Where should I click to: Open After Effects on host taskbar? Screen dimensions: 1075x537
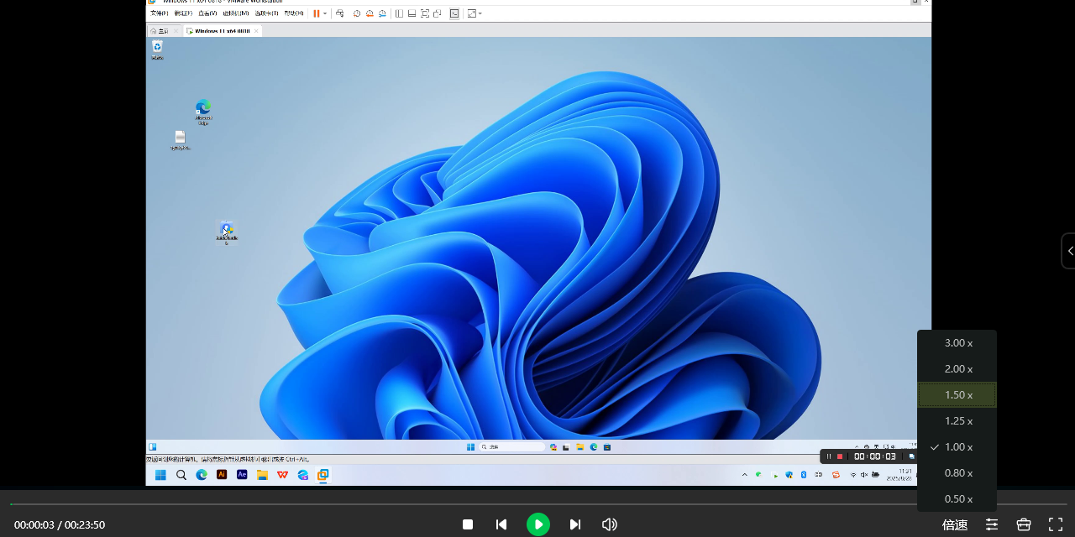[242, 475]
